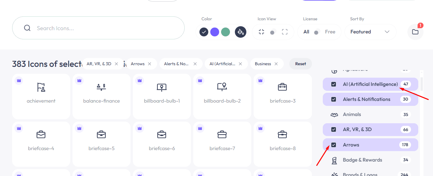433x176 pixels.
Task: Click the search magnifier icon
Action: 27,28
